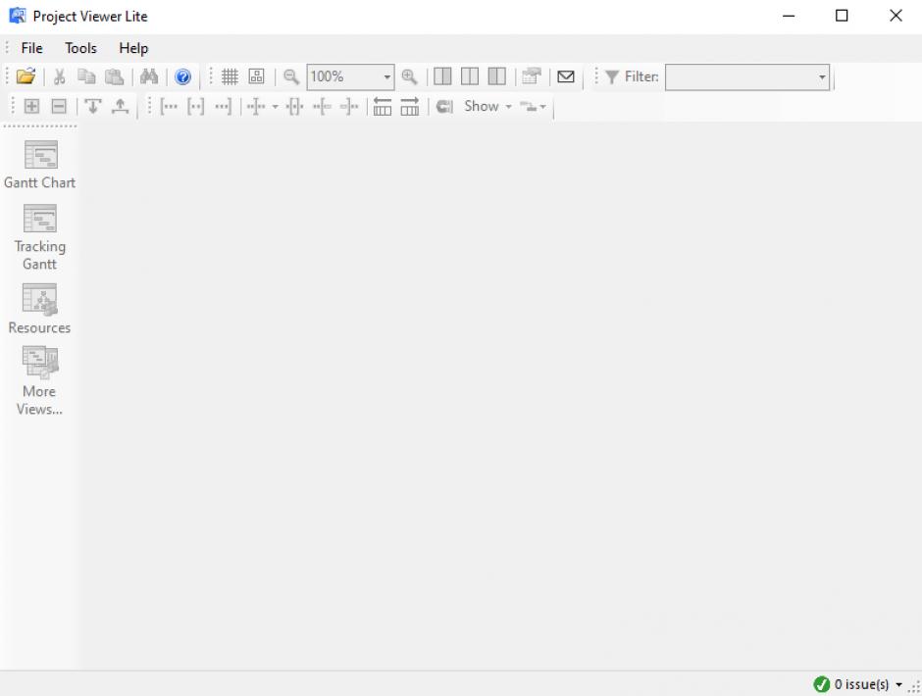Switch to Tracking Gantt view

click(39, 237)
